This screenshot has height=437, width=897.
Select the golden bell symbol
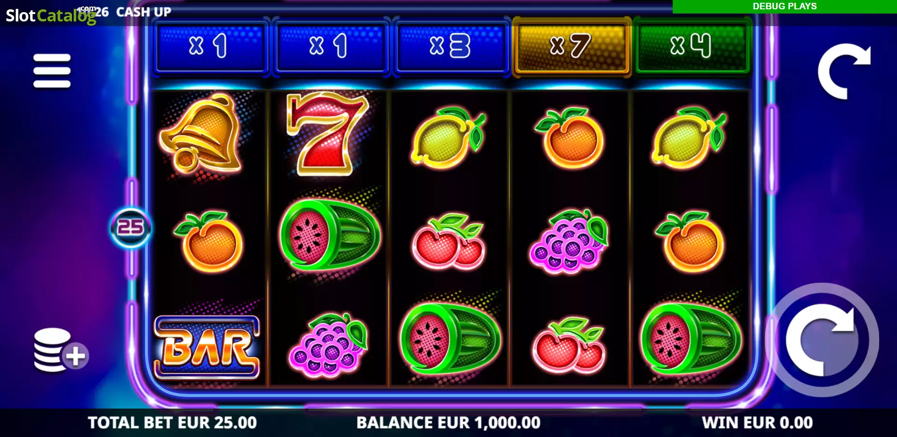point(201,133)
